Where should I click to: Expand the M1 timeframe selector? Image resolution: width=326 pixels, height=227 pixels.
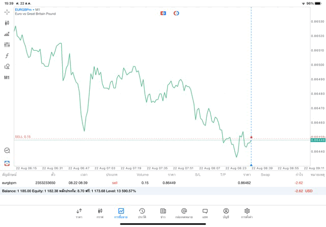(x=7, y=78)
